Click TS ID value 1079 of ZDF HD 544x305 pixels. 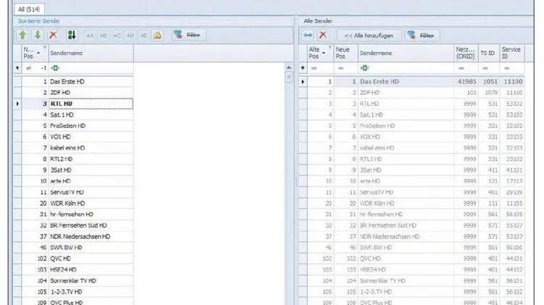click(491, 93)
